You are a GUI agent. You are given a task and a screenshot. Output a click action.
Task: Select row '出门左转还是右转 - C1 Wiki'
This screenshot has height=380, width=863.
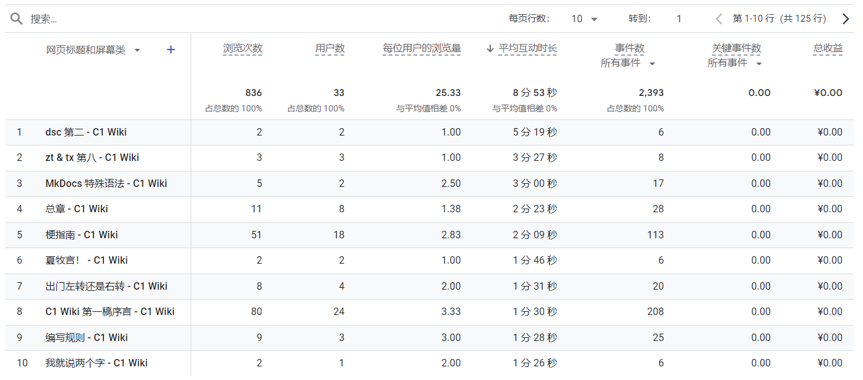(430, 286)
